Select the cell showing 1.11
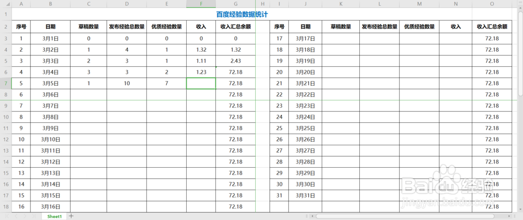Screen dimensions: 523x220 pyautogui.click(x=201, y=61)
